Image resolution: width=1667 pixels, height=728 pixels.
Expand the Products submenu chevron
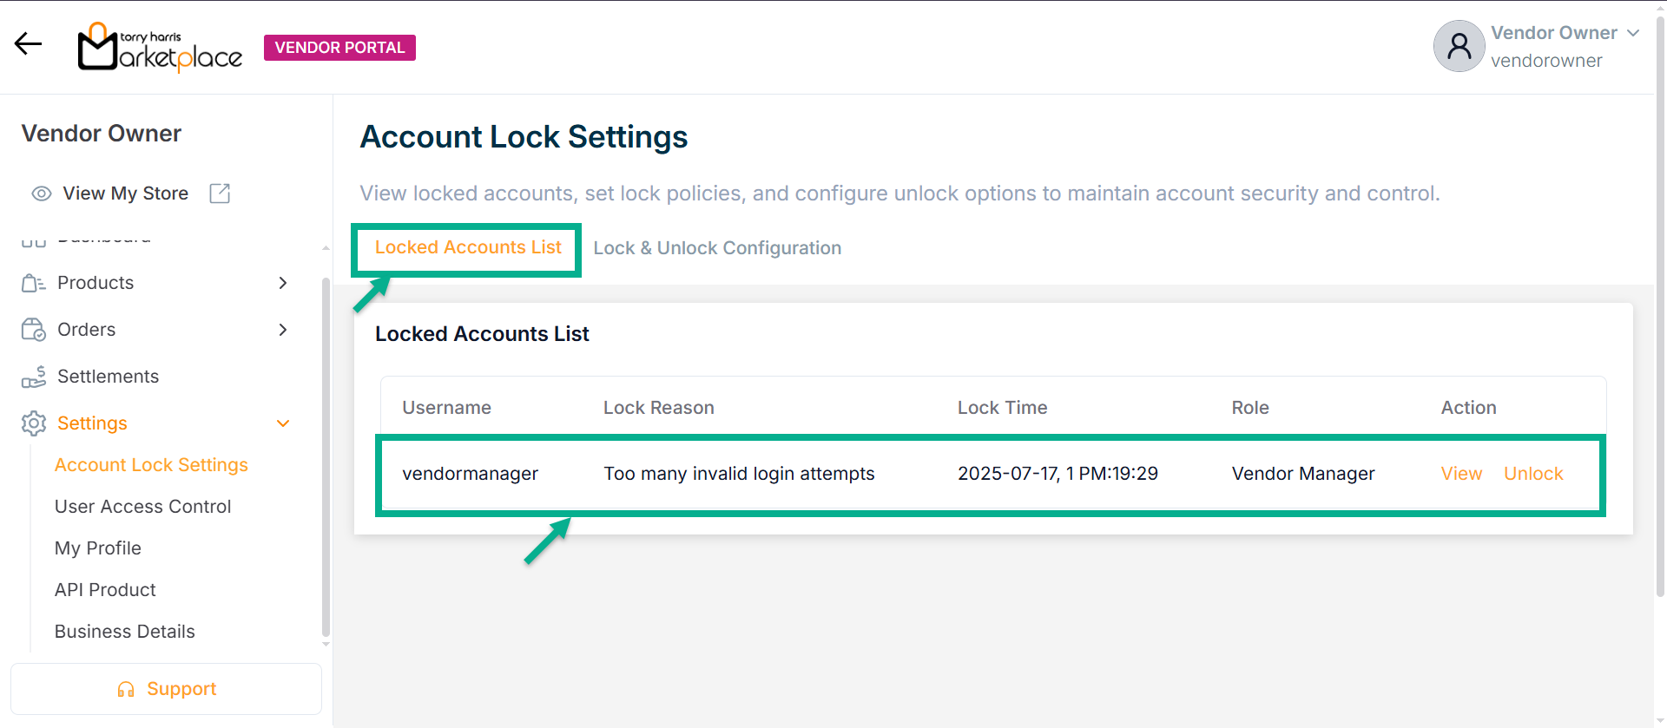(282, 283)
